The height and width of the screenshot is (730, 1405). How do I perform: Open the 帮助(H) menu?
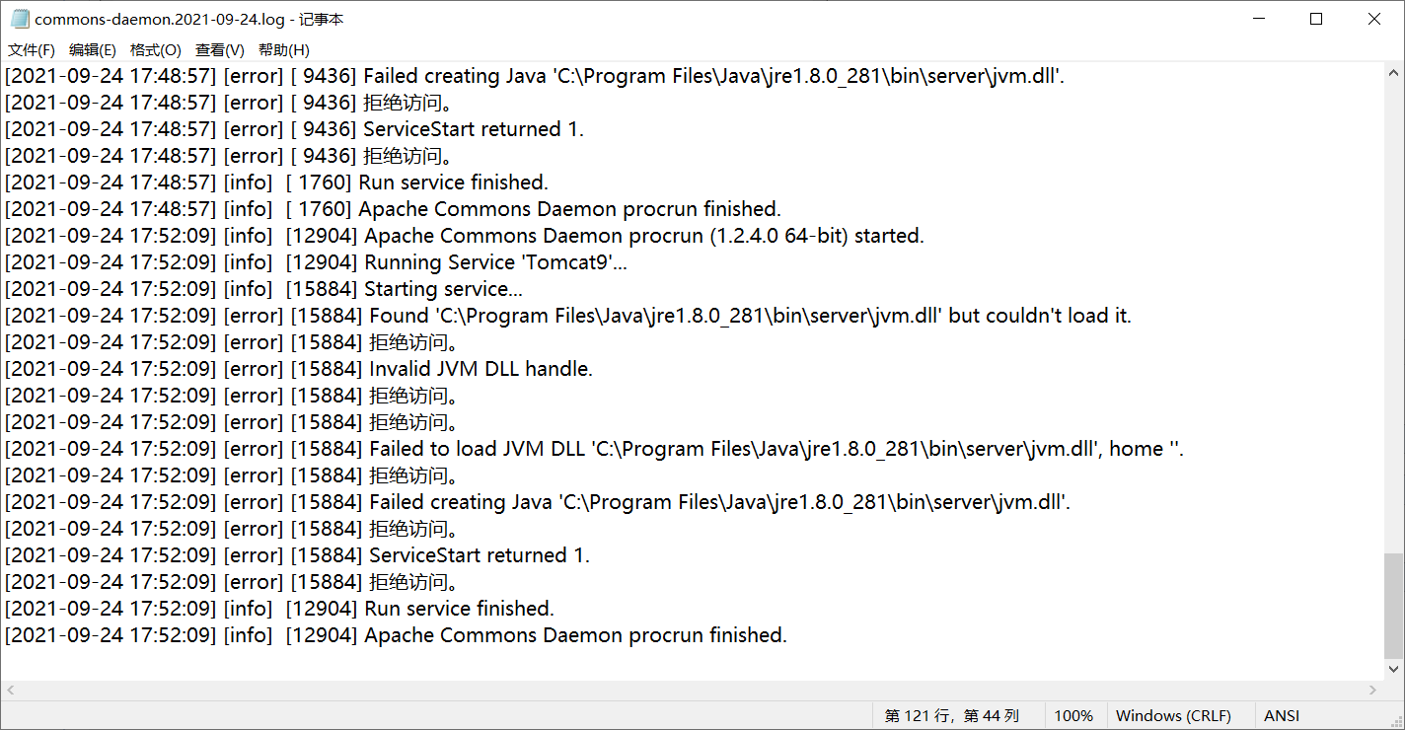pyautogui.click(x=284, y=50)
